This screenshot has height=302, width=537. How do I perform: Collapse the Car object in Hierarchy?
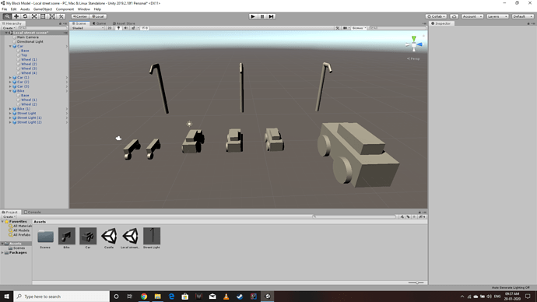pos(10,46)
